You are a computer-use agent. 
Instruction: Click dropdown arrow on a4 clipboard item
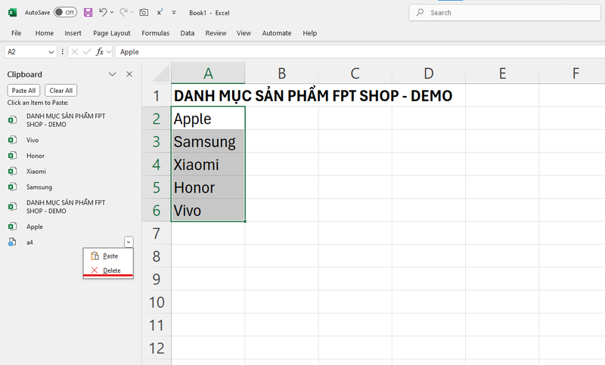pos(129,242)
